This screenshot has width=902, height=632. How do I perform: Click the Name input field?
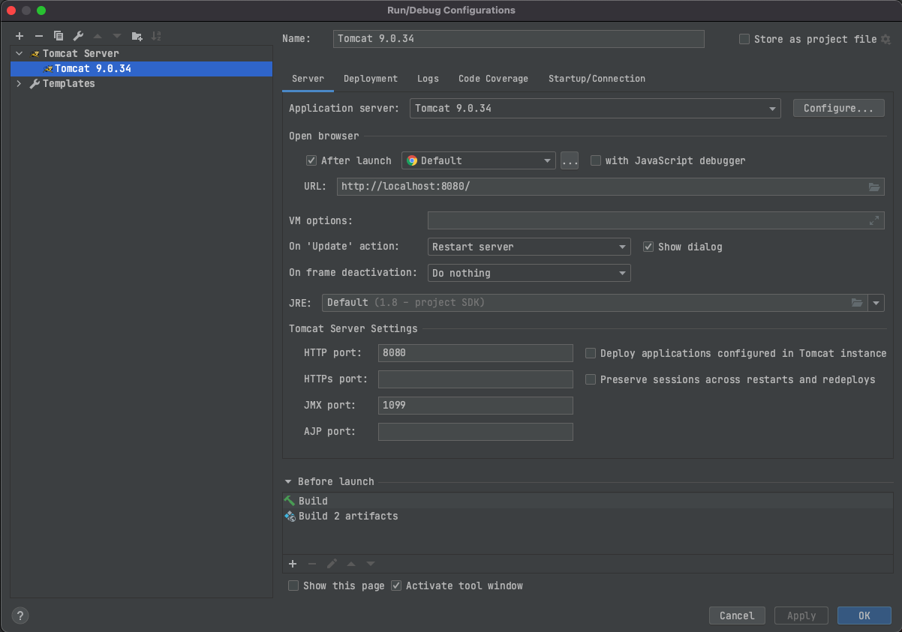coord(519,39)
